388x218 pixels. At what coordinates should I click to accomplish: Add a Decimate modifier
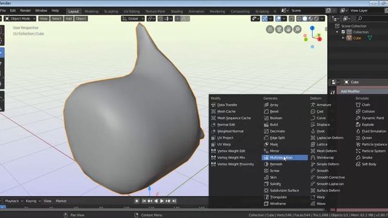point(275,131)
